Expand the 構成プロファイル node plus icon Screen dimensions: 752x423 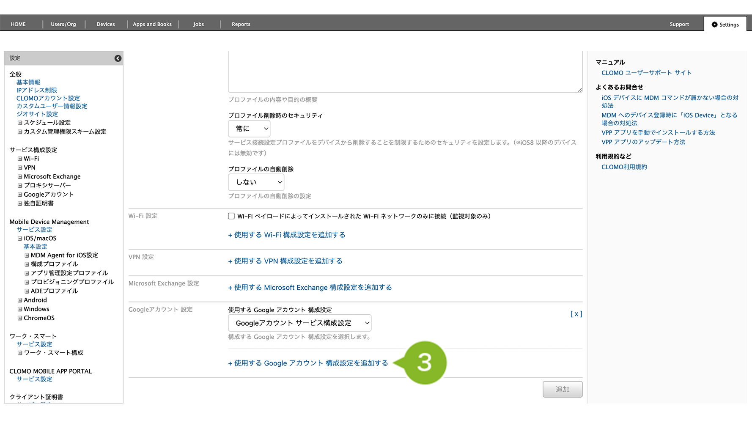coord(27,264)
